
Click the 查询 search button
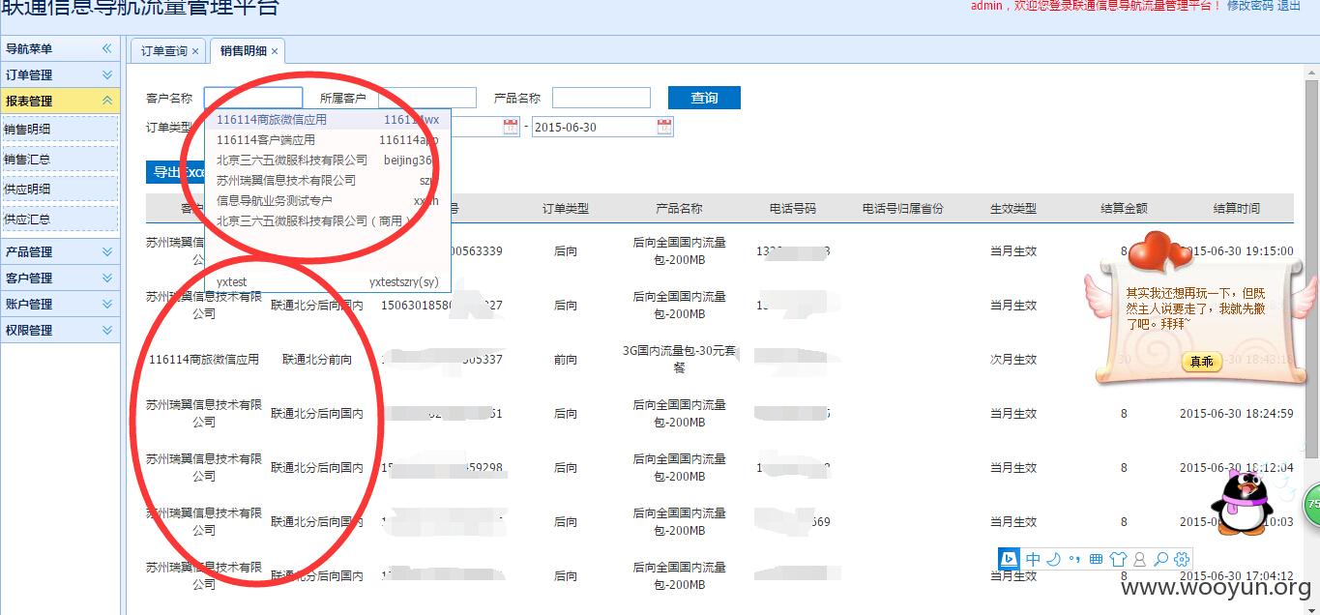pos(704,98)
